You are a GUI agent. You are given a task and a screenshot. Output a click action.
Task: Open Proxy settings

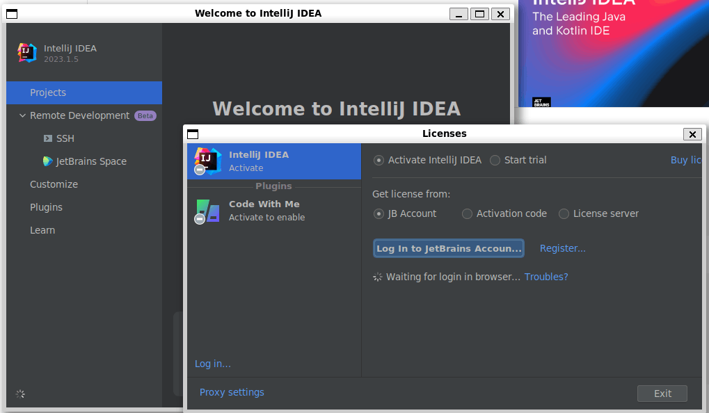(232, 392)
